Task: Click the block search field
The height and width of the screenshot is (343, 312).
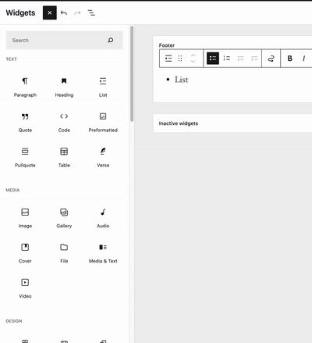Action: point(65,40)
